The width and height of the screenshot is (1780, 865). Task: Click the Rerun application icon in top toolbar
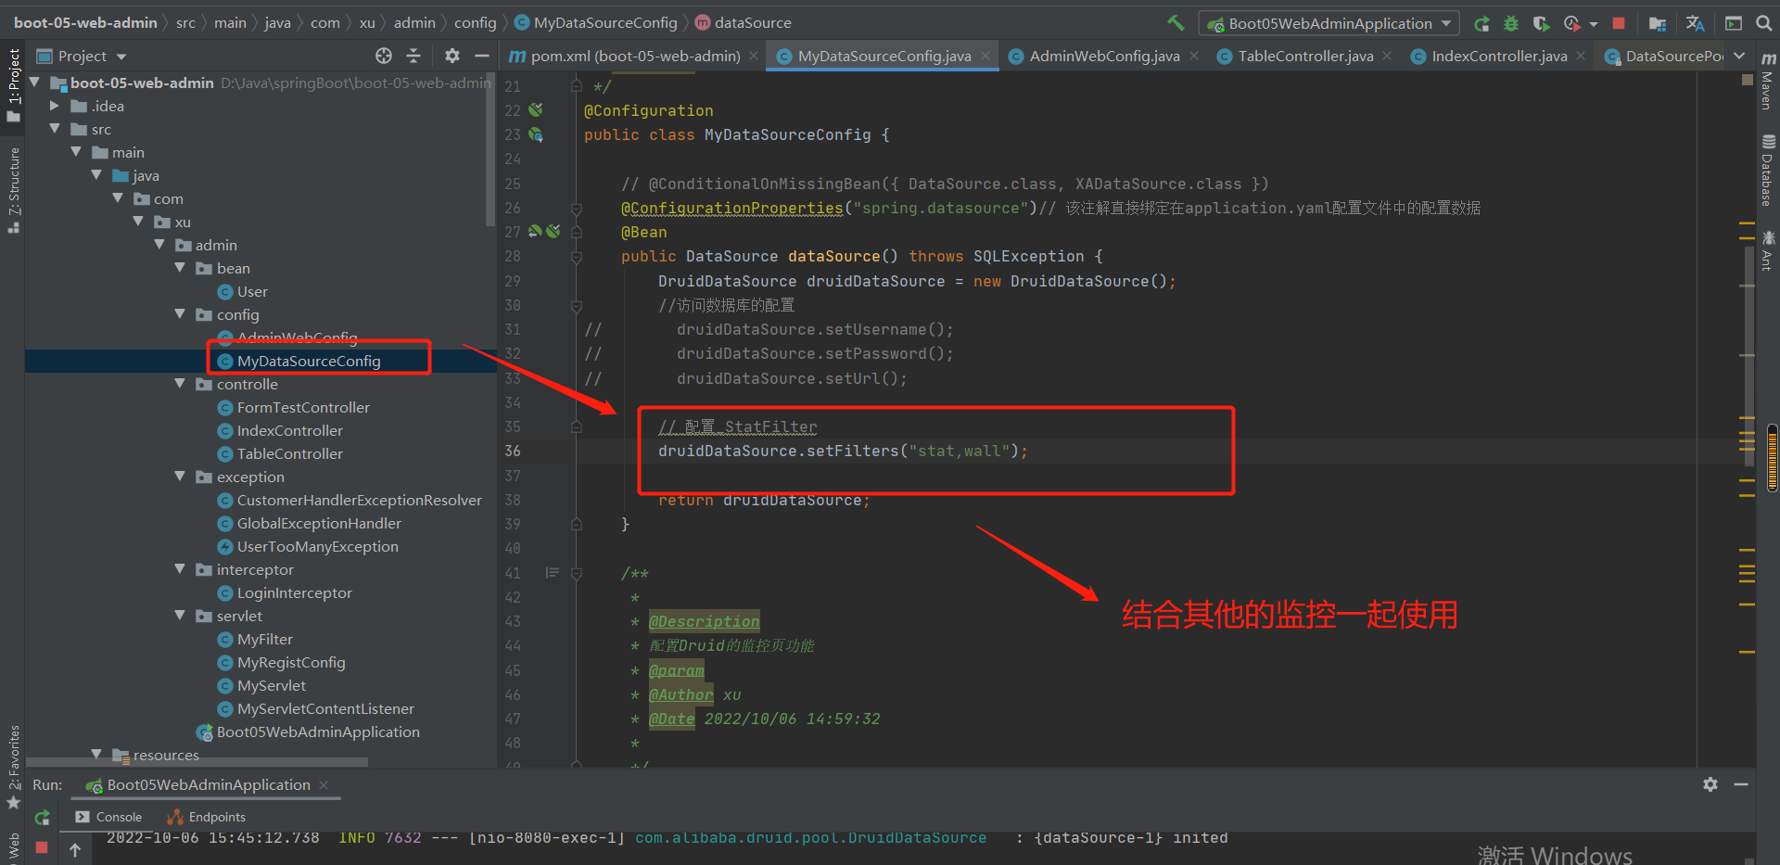tap(1481, 23)
